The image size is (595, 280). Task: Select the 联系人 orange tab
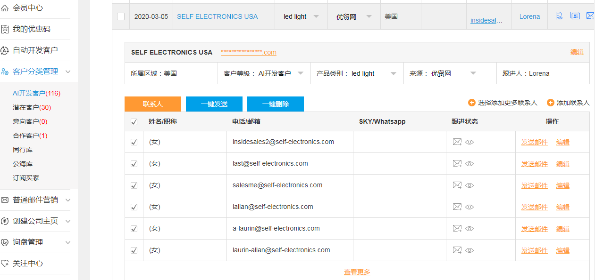coord(153,104)
